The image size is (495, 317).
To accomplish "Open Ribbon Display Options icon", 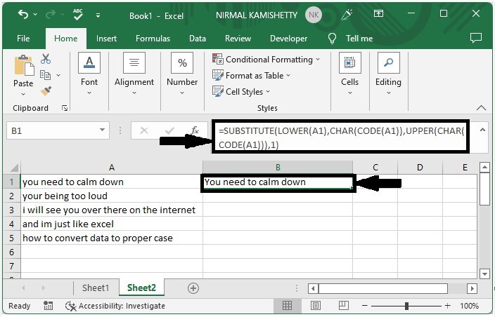I will 378,13.
